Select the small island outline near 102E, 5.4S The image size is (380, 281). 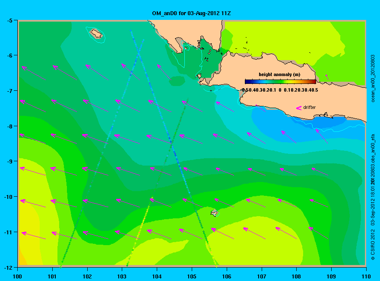coord(96,34)
